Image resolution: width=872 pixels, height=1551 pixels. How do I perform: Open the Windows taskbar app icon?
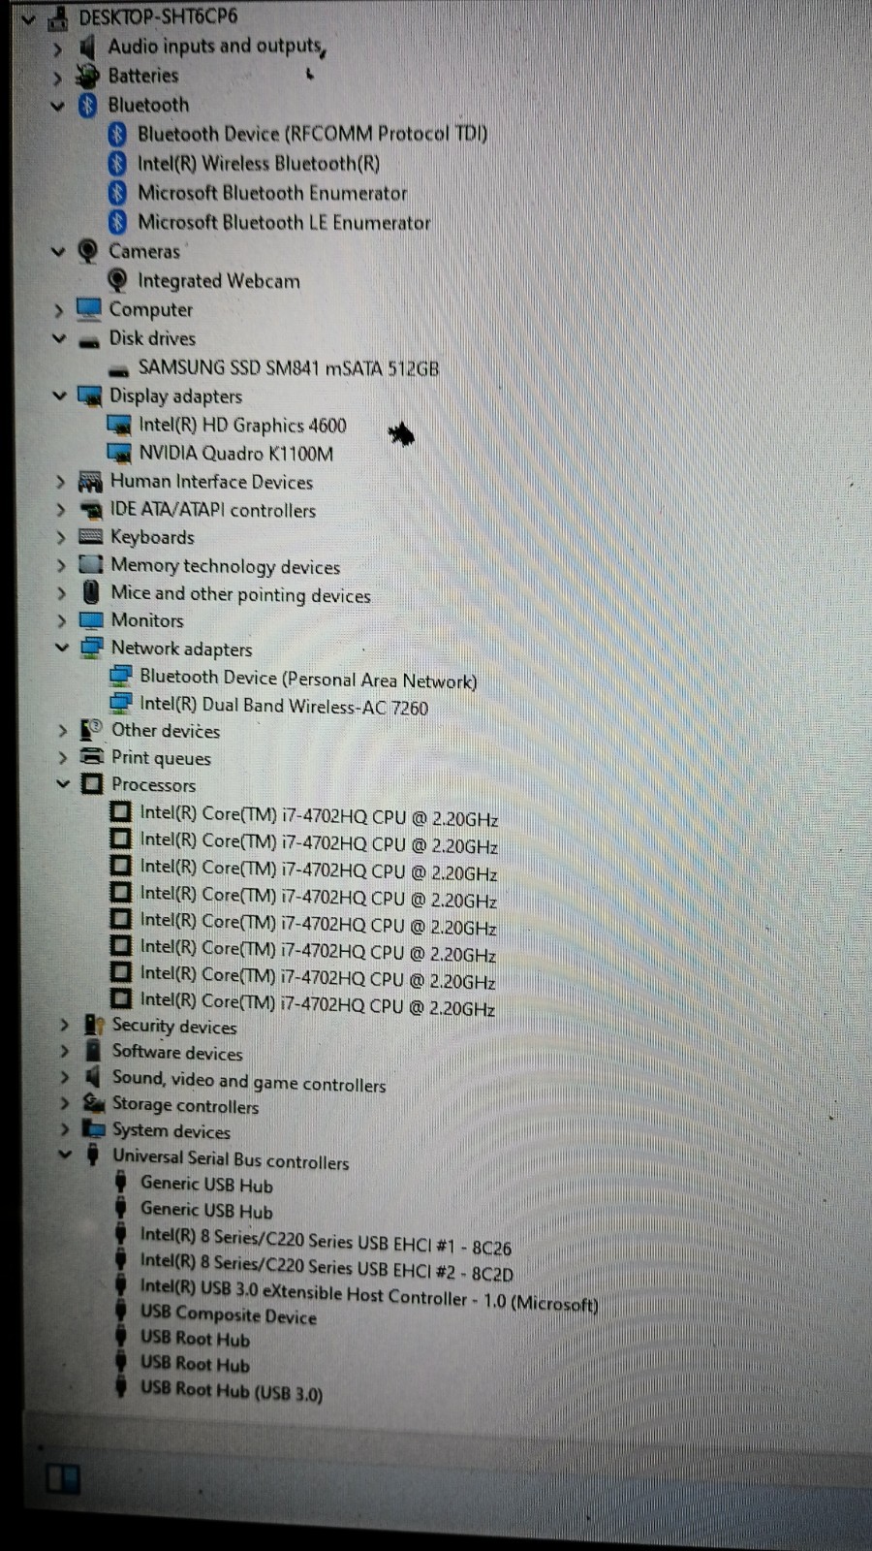click(64, 1479)
